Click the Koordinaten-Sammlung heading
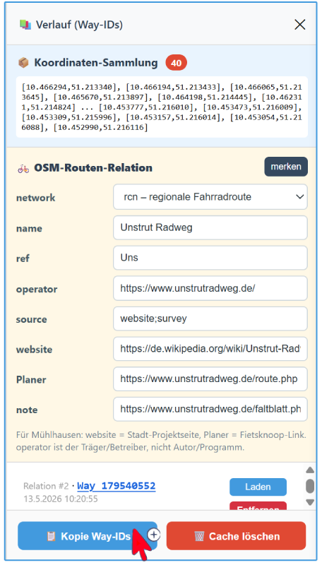Screen dimensions: 322x565 point(96,63)
